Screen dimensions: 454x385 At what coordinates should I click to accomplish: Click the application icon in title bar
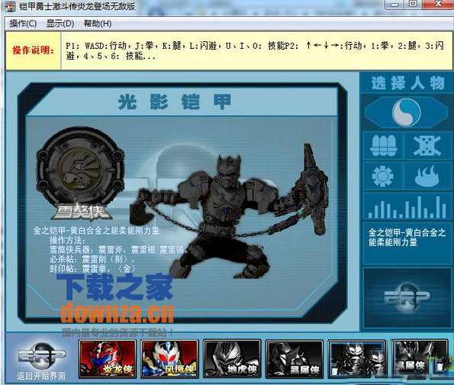(x=11, y=6)
